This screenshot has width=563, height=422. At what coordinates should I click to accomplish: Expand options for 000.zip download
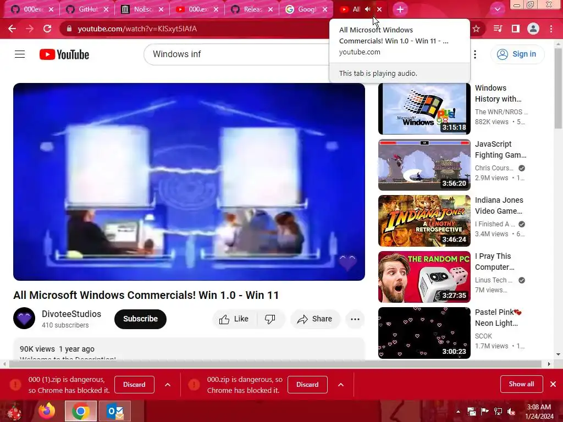(x=341, y=385)
